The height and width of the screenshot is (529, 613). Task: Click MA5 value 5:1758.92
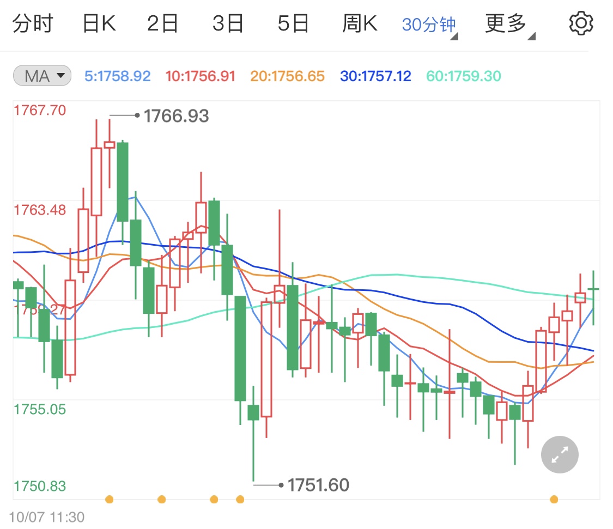117,76
